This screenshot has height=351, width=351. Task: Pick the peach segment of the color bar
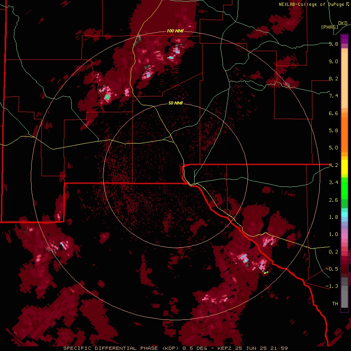click(x=344, y=81)
